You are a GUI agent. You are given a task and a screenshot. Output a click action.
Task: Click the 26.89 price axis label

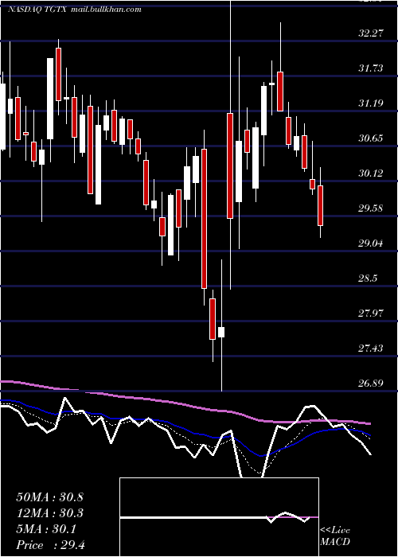(371, 384)
